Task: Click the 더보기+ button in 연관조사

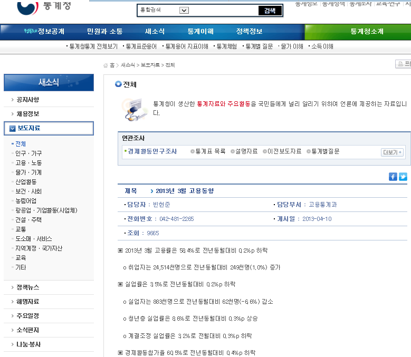Action: click(392, 152)
